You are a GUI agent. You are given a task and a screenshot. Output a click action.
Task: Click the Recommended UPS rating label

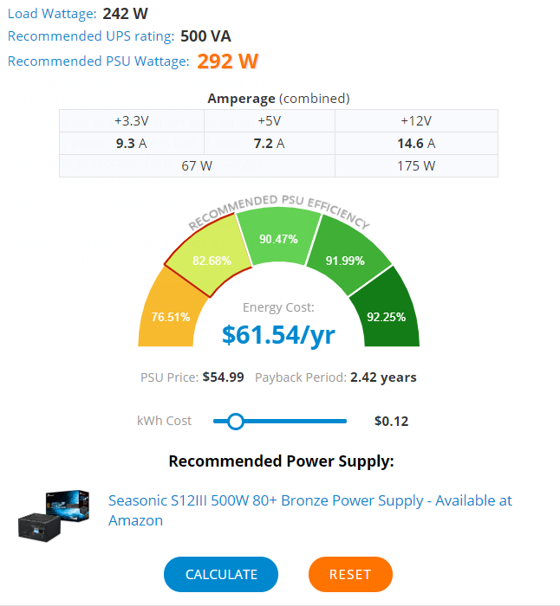click(x=91, y=36)
